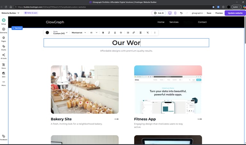
Task: Open the Ask AI assistant
Action: click(x=159, y=13)
